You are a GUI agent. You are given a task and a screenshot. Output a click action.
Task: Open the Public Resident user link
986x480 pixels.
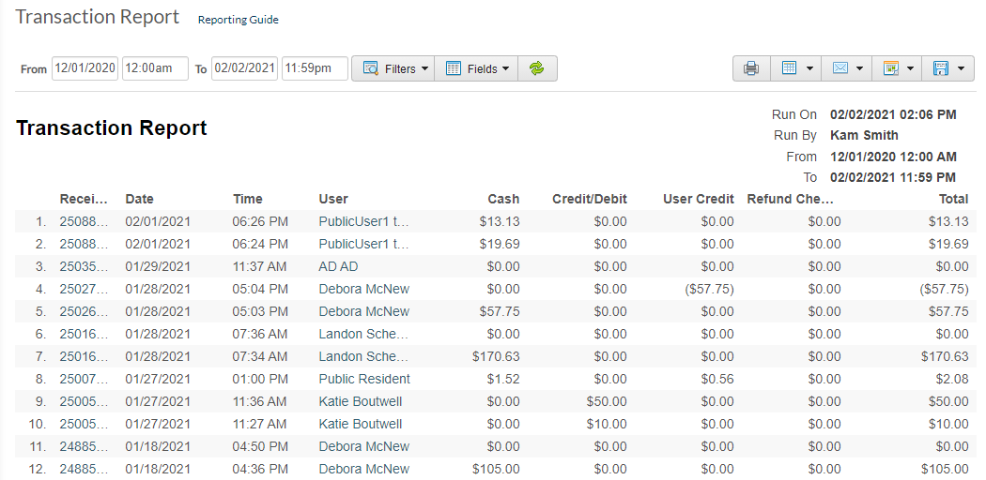[x=364, y=380]
